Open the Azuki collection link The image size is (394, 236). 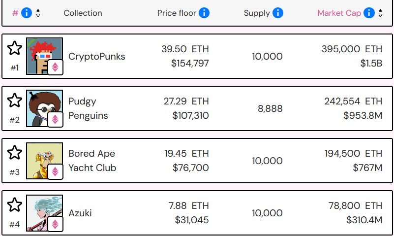[80, 213]
